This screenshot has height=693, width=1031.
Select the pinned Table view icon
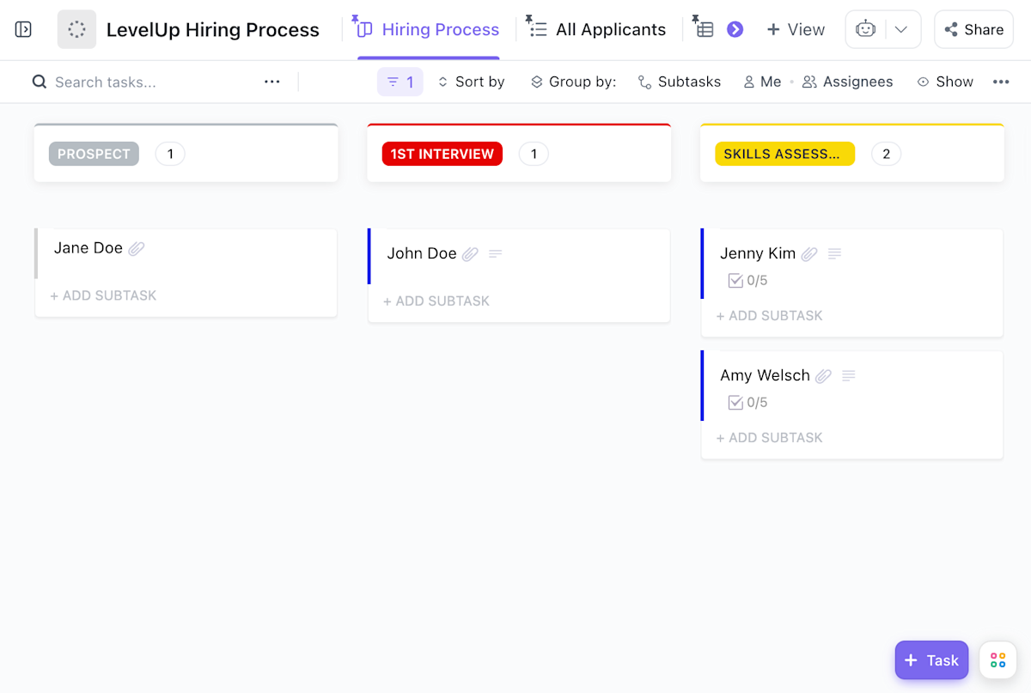704,28
